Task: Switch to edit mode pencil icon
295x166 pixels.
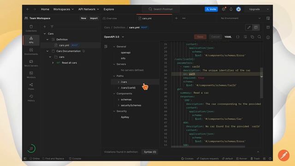Action: (x=249, y=28)
